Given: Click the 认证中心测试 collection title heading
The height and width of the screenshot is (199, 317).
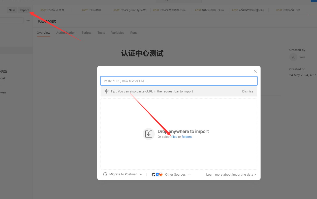Looking at the screenshot, I should click(142, 53).
